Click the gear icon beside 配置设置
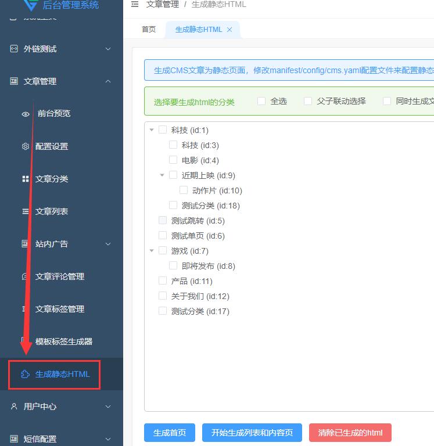 (x=26, y=146)
